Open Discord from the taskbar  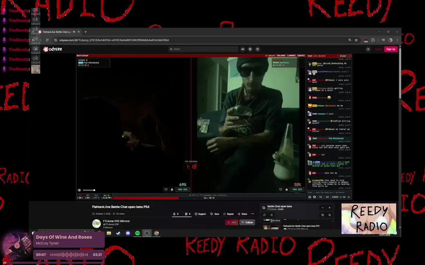pyautogui.click(x=128, y=233)
